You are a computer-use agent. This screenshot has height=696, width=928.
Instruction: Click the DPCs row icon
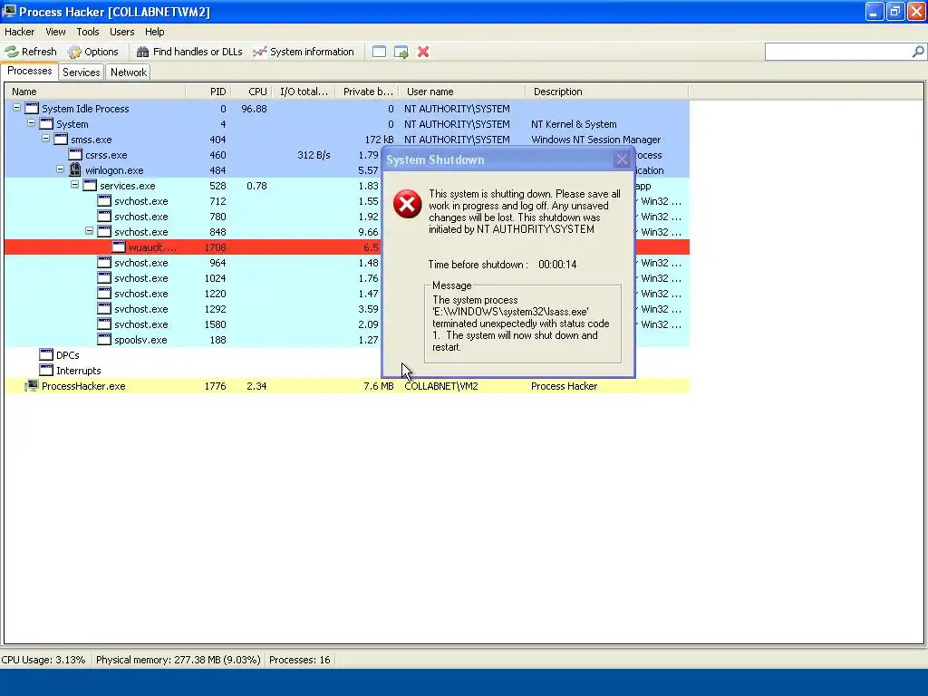(x=46, y=354)
